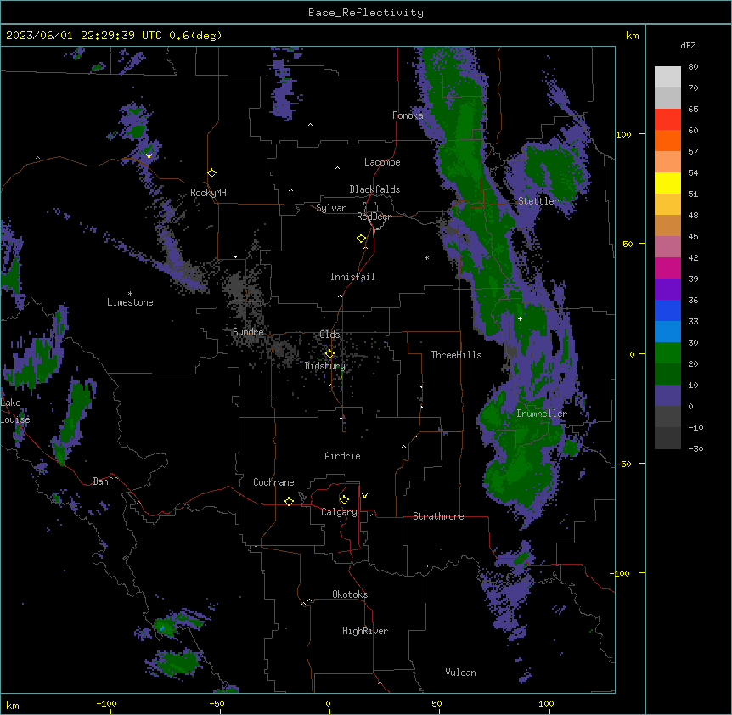This screenshot has width=732, height=715.
Task: Click the Okotoks label
Action: (350, 594)
